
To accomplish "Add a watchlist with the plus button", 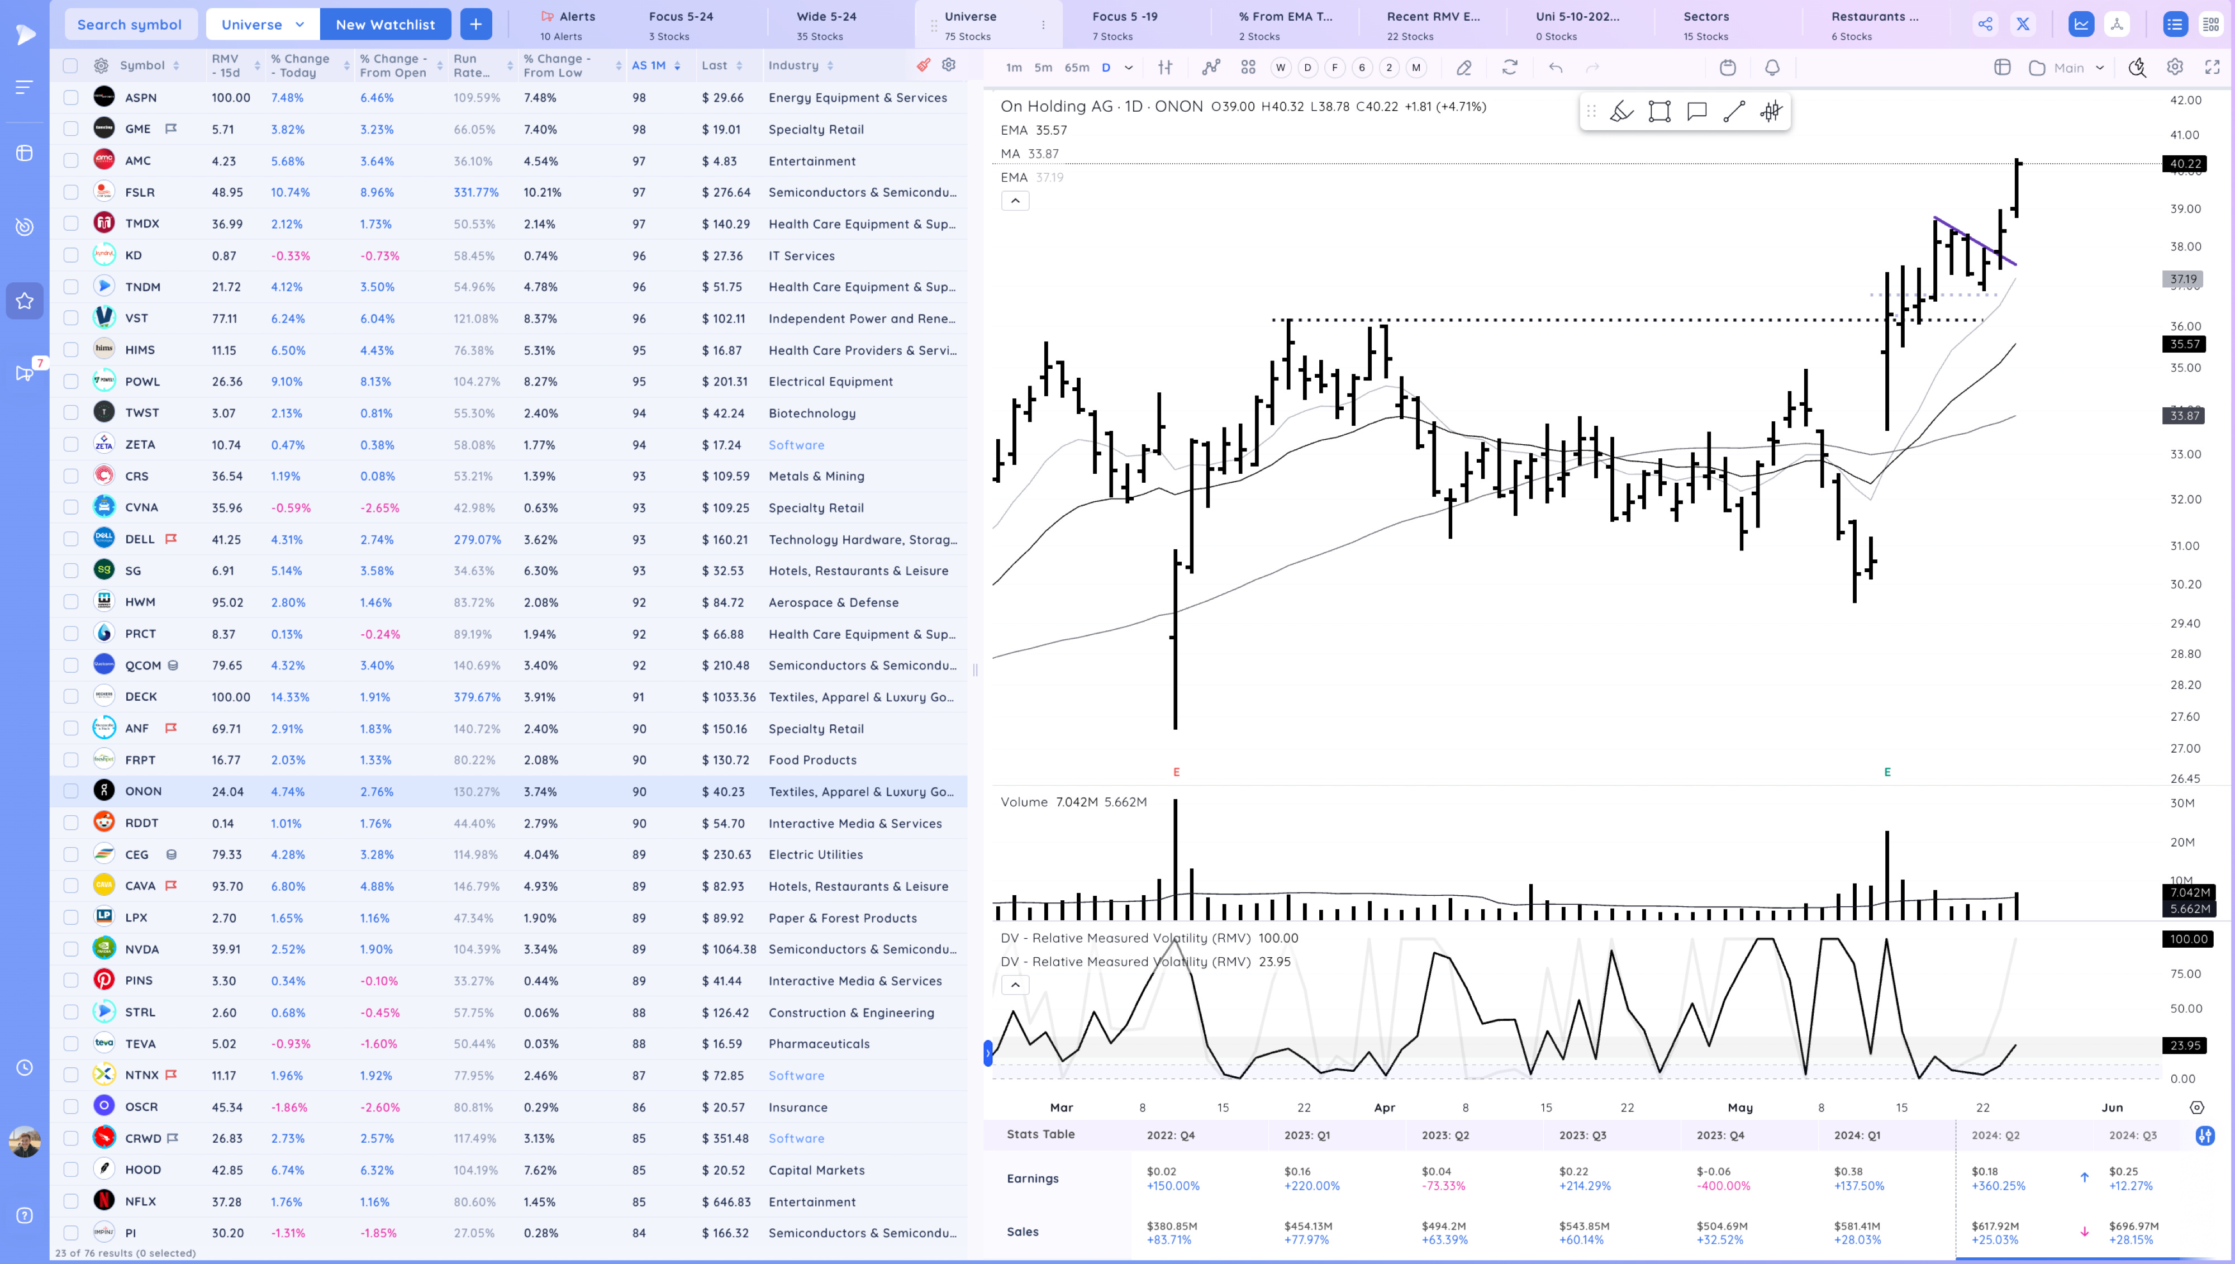I will pos(475,25).
